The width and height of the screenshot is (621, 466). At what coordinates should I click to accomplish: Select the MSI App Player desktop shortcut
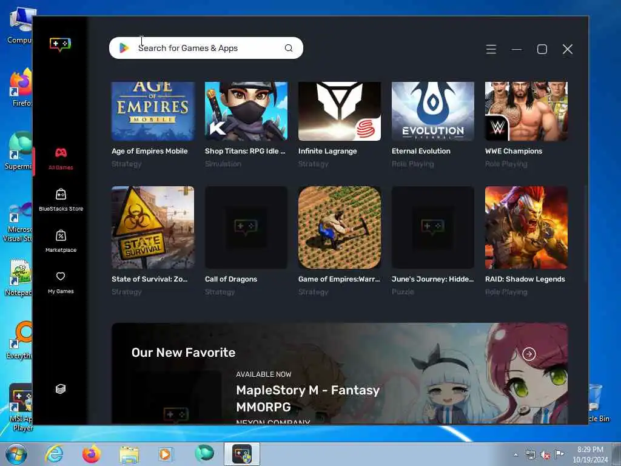(x=20, y=408)
